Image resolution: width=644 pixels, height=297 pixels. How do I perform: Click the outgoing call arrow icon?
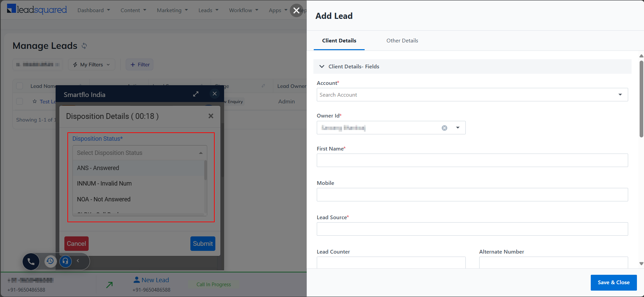coord(110,285)
